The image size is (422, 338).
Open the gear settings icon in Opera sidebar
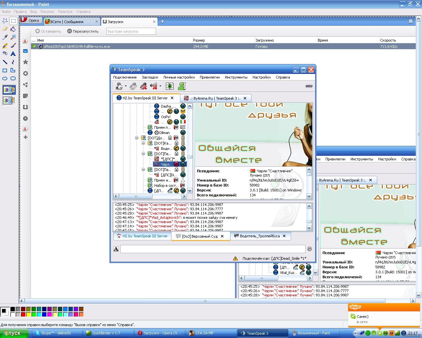(25, 73)
